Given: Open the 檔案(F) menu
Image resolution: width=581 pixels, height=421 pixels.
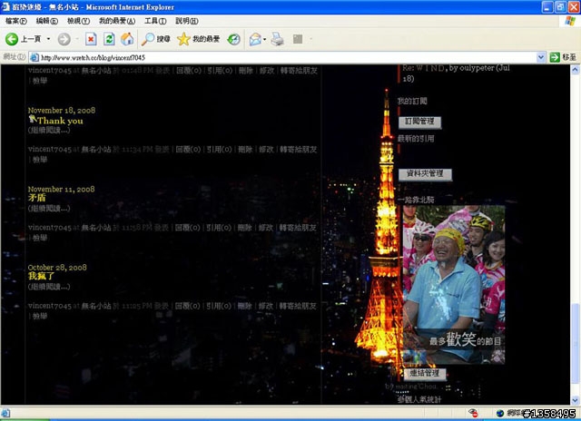Looking at the screenshot, I should [x=17, y=20].
